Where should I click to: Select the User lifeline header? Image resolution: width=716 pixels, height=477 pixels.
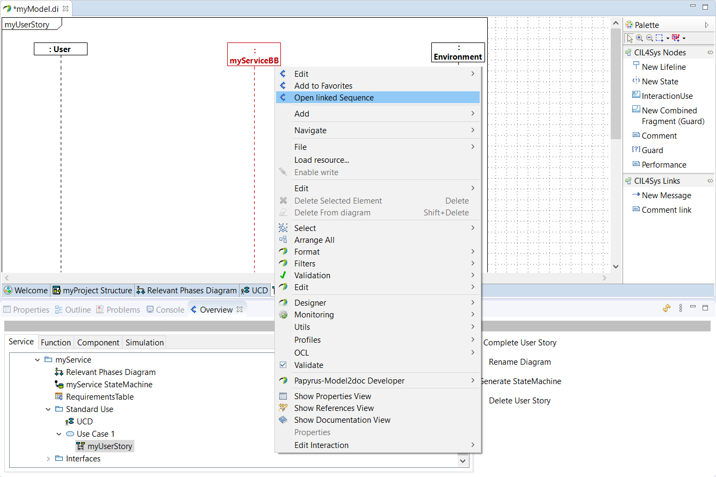pyautogui.click(x=61, y=49)
